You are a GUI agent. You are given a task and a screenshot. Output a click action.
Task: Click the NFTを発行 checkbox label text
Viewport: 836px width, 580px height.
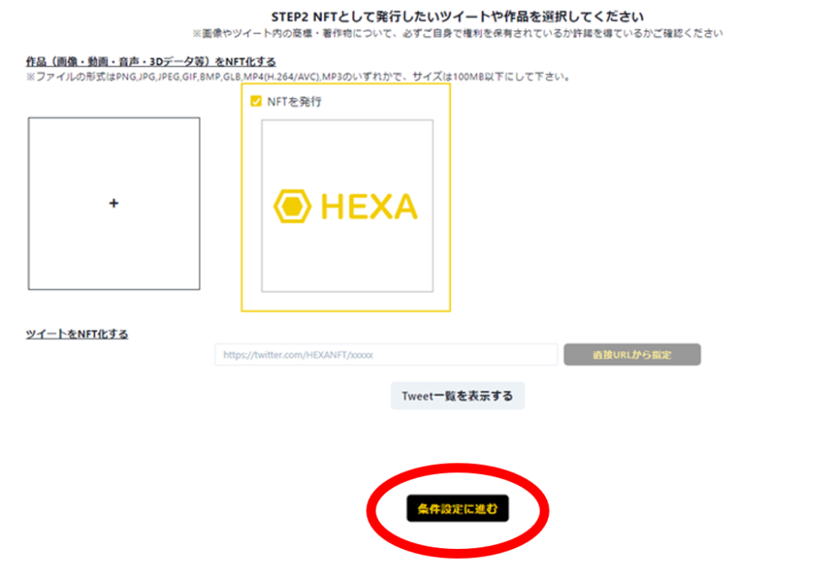[294, 102]
